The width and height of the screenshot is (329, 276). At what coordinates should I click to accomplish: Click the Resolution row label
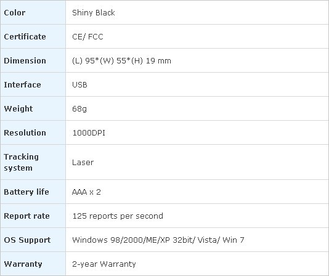(x=25, y=133)
